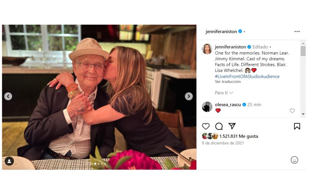This screenshot has width=310, height=174.
Task: View the list of 1.521.831 likes
Action: coord(238,136)
